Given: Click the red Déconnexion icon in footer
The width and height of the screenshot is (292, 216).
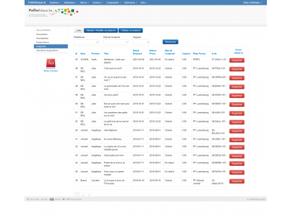Looking at the screenshot, I should (68, 199).
